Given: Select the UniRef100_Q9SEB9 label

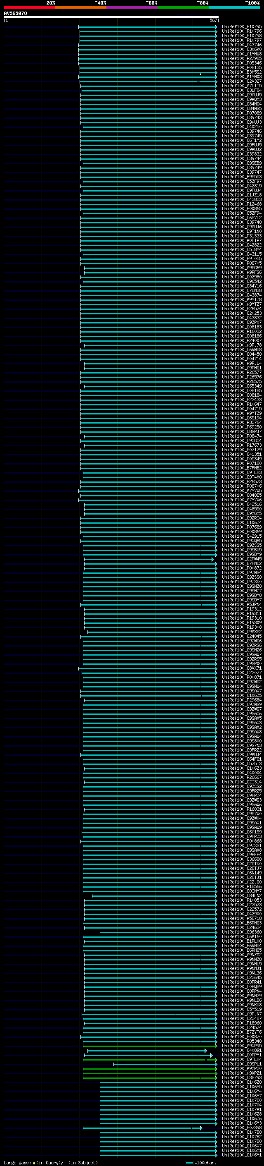Looking at the screenshot, I should (241, 163).
